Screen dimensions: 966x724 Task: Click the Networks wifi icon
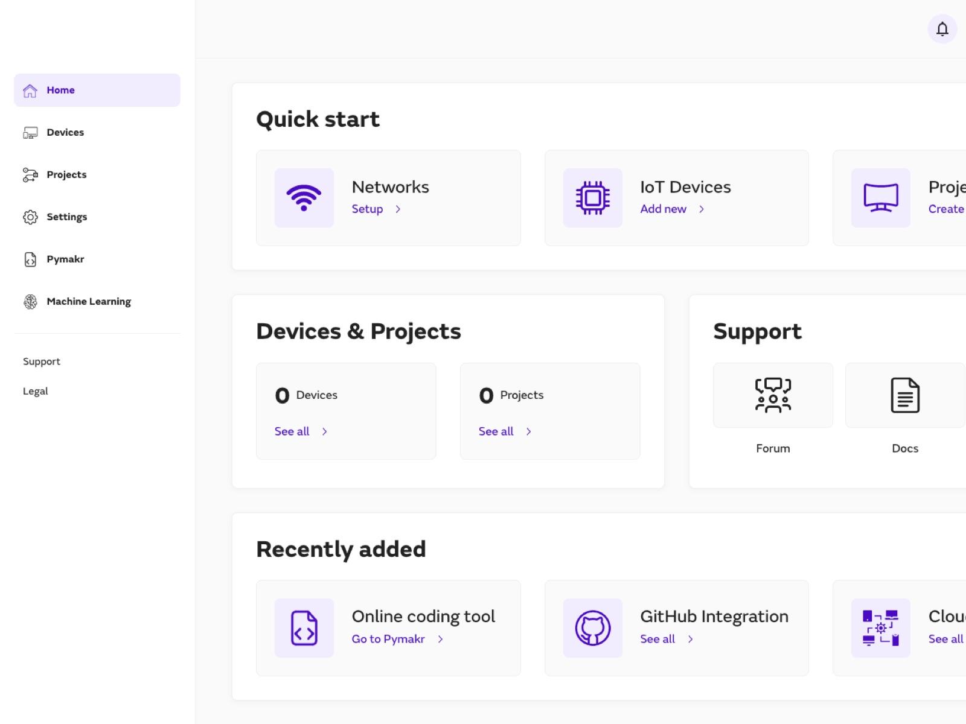304,198
